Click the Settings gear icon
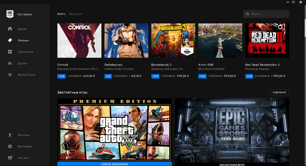Image resolution: width=306 pixels, height=166 pixels. pyautogui.click(x=10, y=146)
